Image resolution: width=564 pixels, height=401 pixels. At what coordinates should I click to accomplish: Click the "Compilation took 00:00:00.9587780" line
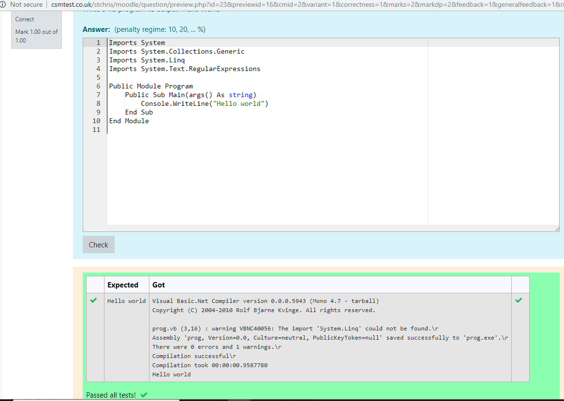click(x=210, y=365)
